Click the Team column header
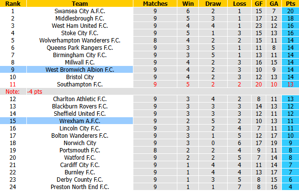This screenshot has width=299, height=191. (x=80, y=3)
